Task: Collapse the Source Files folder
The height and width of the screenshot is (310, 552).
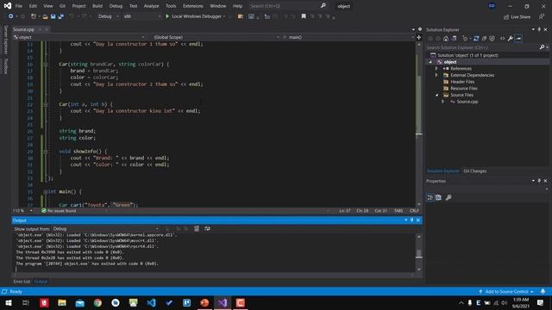Action: (436, 96)
